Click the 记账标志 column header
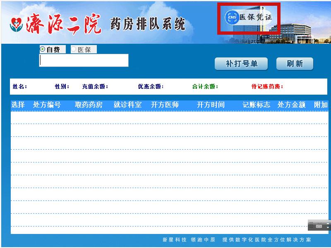Screen dimensions: 331x248 pos(256,105)
